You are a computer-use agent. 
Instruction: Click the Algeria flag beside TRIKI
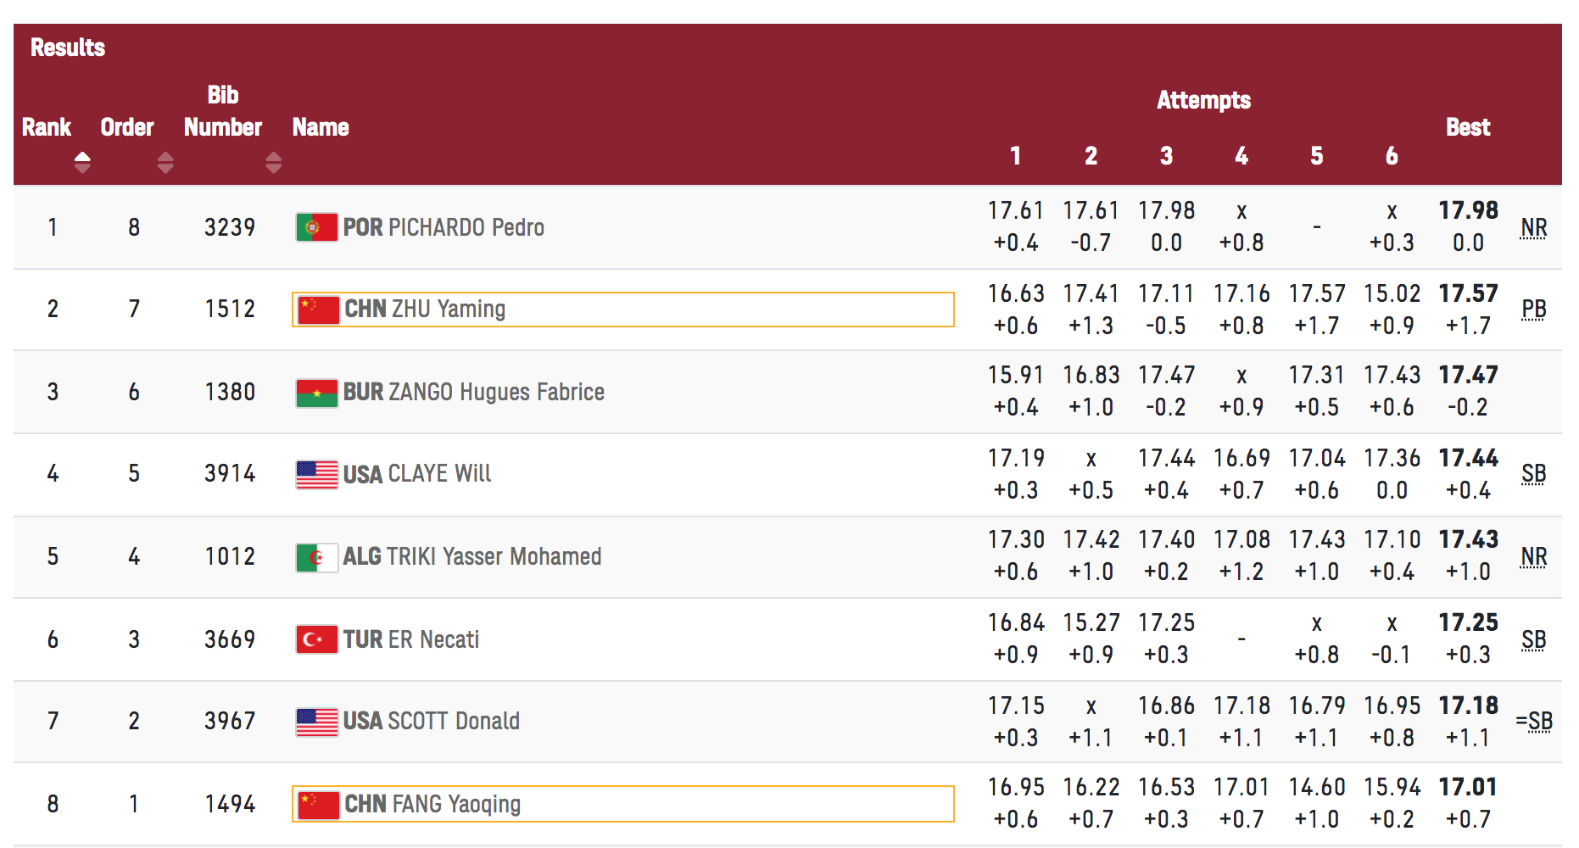[x=316, y=557]
